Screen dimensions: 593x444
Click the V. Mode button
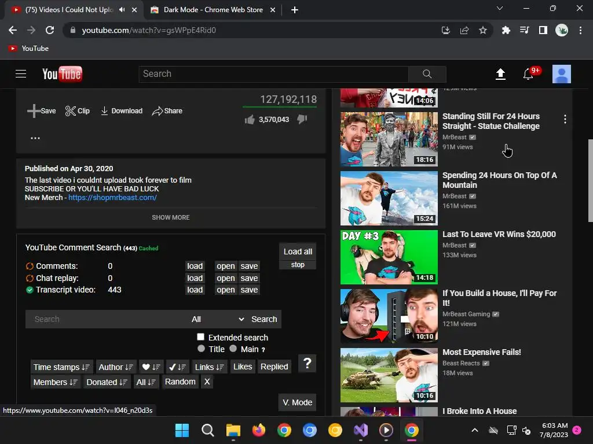pos(297,402)
